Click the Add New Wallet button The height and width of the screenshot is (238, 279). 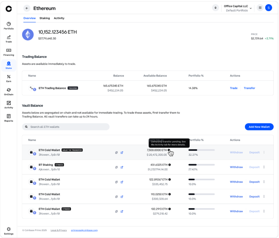coord(259,127)
